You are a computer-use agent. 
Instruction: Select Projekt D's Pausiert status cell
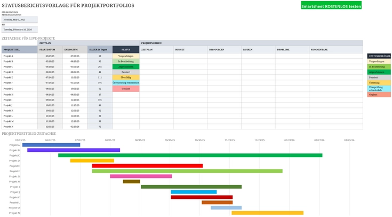126,72
